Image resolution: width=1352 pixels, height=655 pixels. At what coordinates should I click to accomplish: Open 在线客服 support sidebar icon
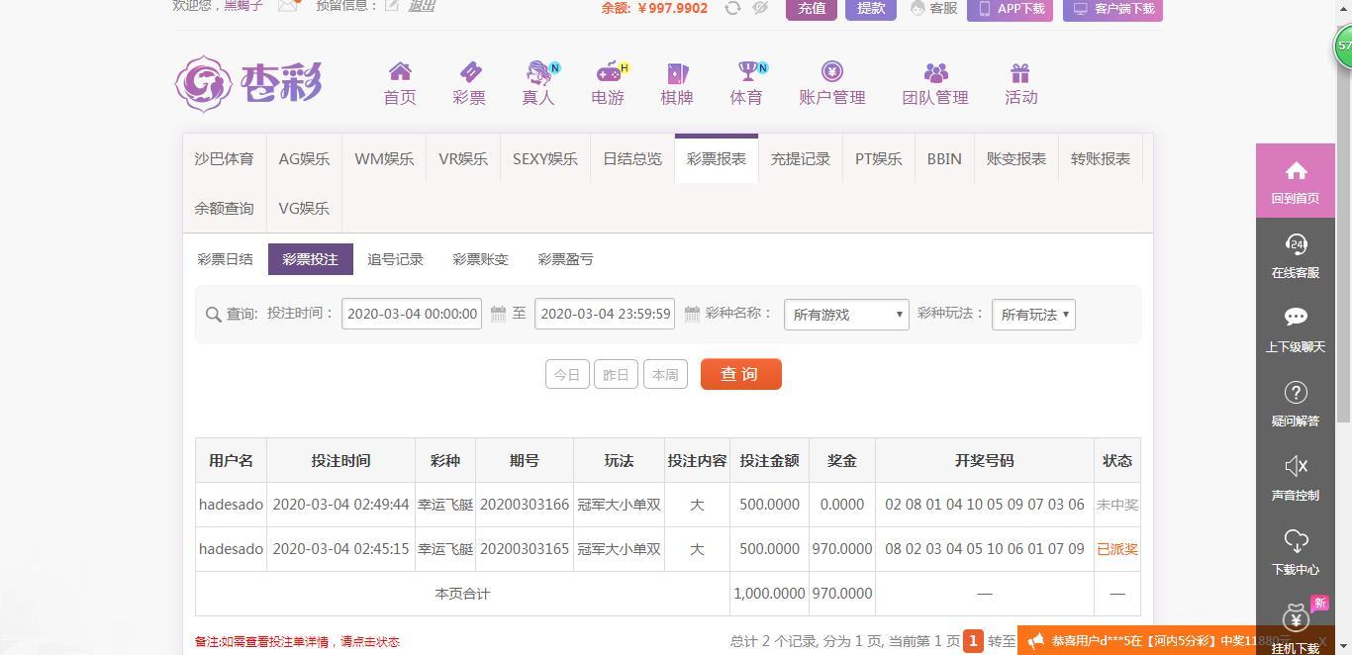coord(1296,243)
